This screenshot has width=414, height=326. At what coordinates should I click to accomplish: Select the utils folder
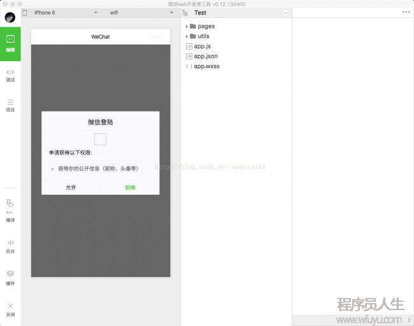pos(199,36)
